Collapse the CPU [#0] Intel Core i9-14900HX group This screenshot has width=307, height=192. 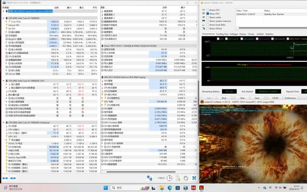pos(2,17)
